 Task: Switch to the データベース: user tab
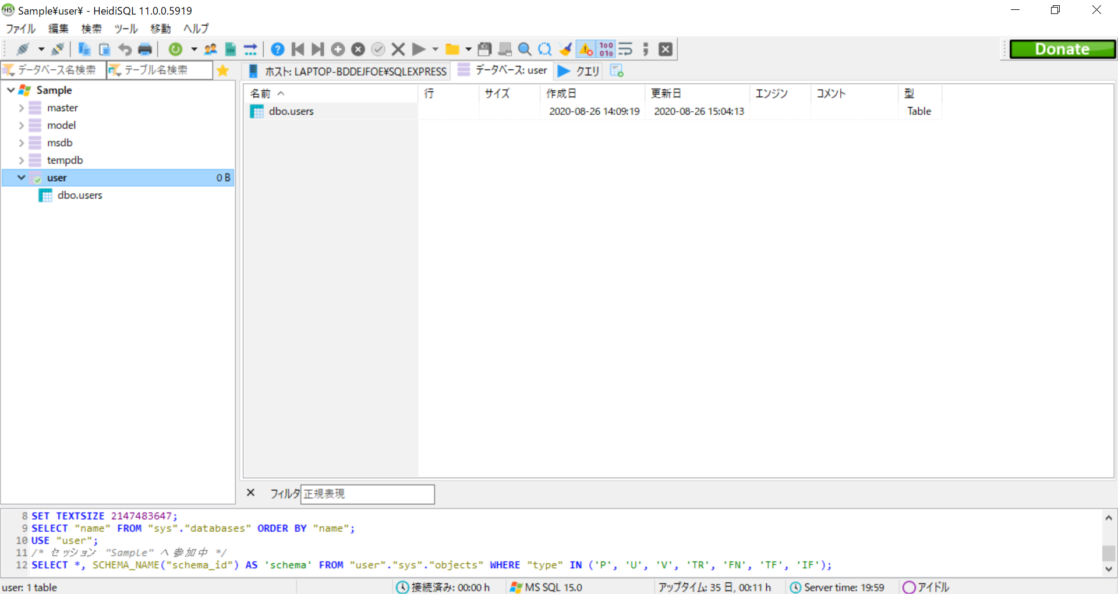click(x=503, y=70)
